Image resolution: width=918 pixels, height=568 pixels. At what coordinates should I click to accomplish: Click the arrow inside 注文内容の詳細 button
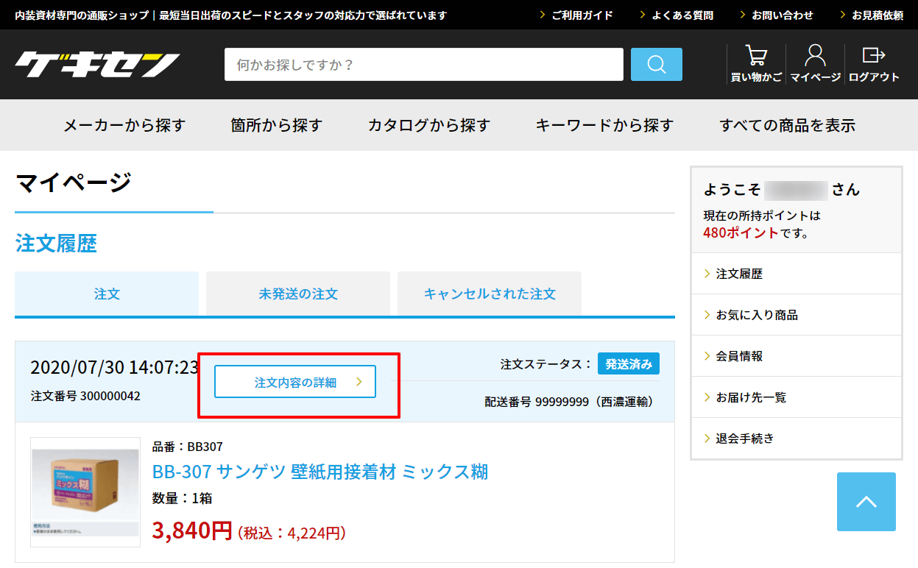coord(359,382)
